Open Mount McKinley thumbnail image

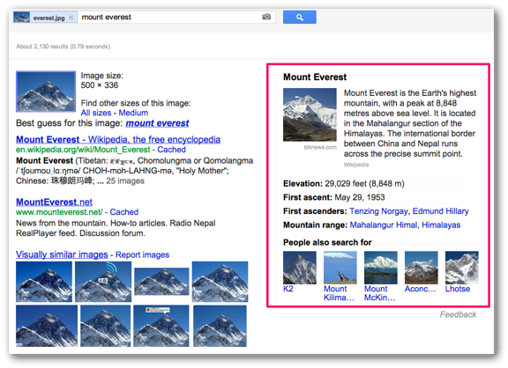click(x=381, y=268)
